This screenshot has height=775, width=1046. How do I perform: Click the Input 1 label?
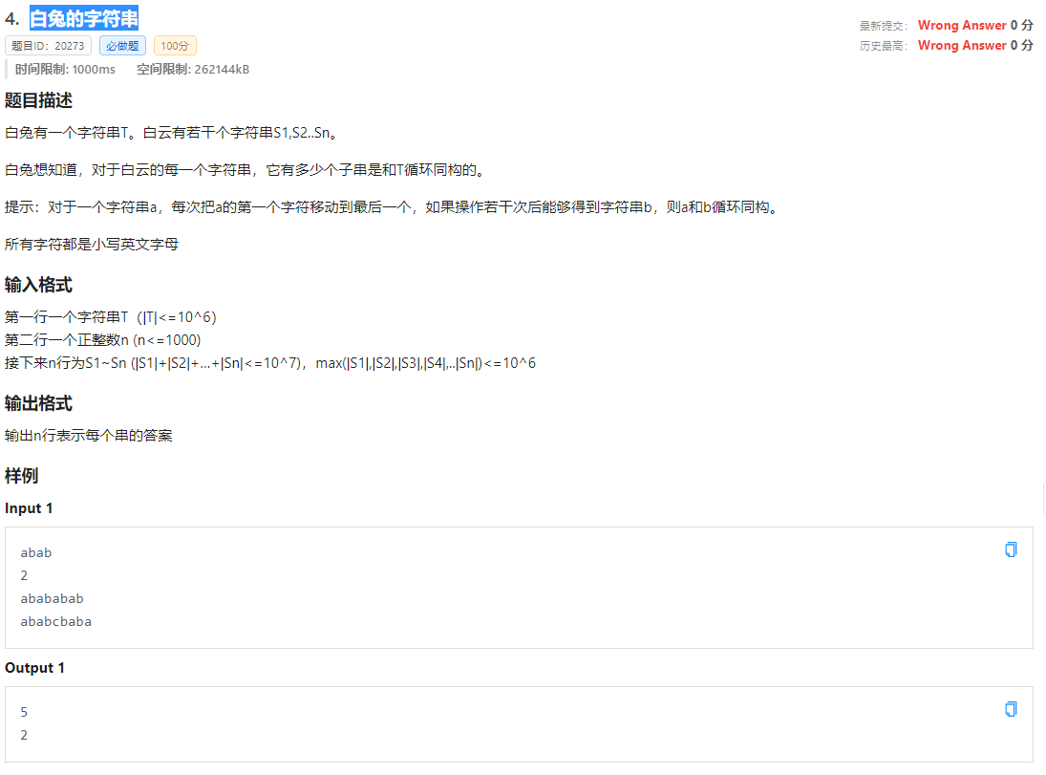29,508
